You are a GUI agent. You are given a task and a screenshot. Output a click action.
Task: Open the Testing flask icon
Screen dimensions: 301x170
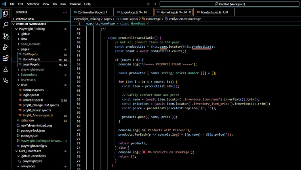coord(6,69)
